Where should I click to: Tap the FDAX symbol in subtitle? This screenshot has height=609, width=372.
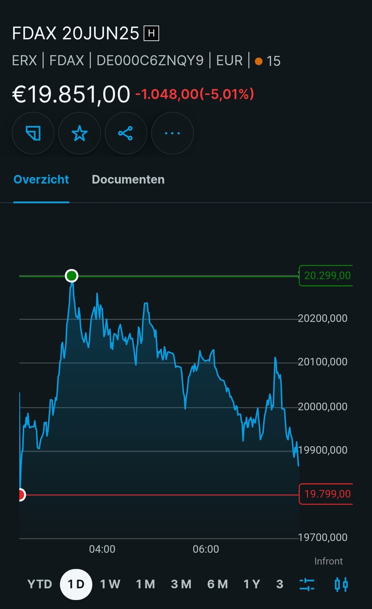pyautogui.click(x=67, y=61)
